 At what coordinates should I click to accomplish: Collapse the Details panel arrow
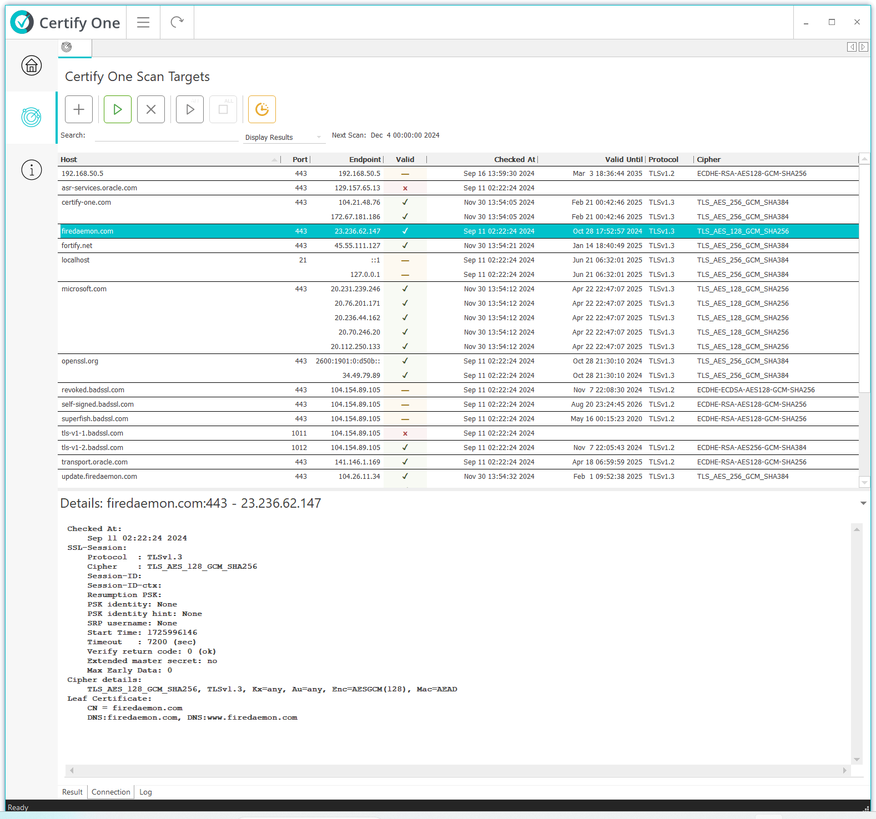coord(863,503)
